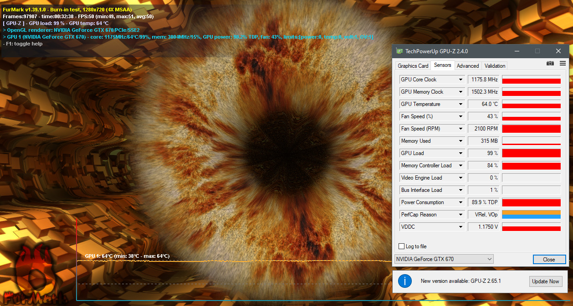
Task: Click the 84 % memory controller load value
Action: click(484, 166)
